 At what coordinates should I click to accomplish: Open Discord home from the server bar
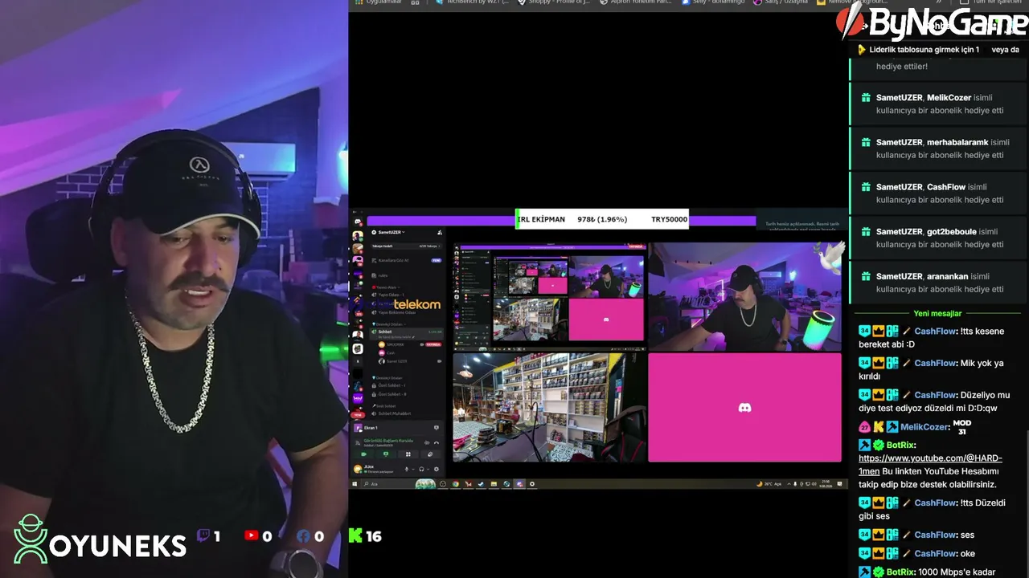(358, 222)
